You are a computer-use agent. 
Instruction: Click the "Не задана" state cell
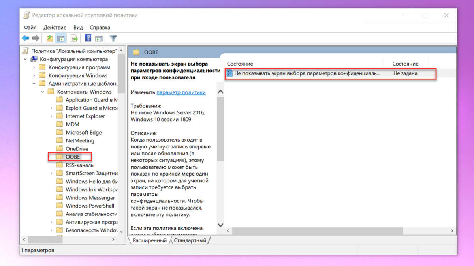[x=405, y=73]
